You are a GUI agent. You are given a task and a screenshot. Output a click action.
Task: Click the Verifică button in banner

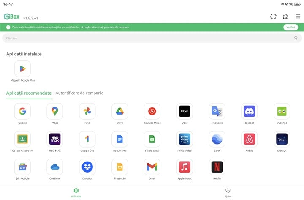(x=290, y=27)
